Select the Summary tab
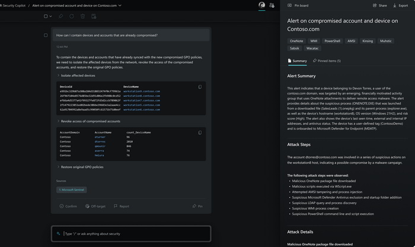This screenshot has height=247, width=415. 297,61
